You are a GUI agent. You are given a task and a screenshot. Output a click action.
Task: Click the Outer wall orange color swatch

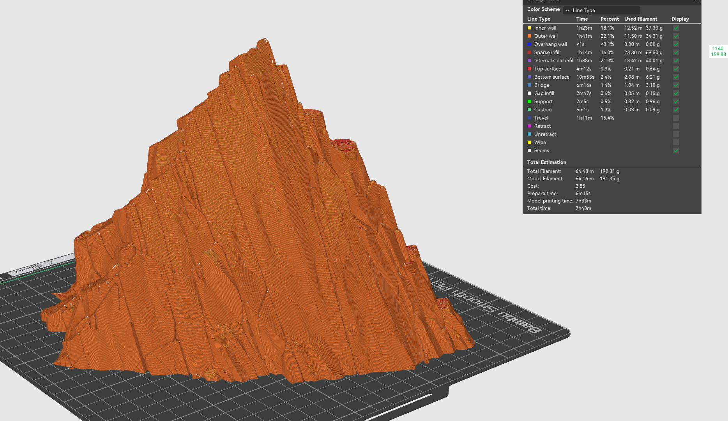tap(529, 36)
